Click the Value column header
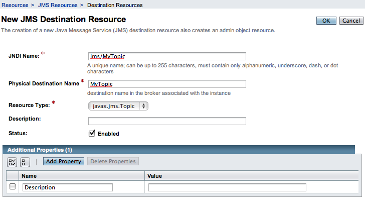Screen dimensions: 365x214 pos(154,176)
